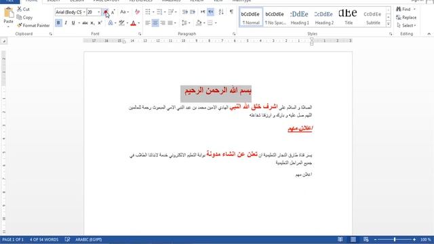Apply numbered list formatting
Screen dimensions: 434x244
pyautogui.click(x=159, y=12)
